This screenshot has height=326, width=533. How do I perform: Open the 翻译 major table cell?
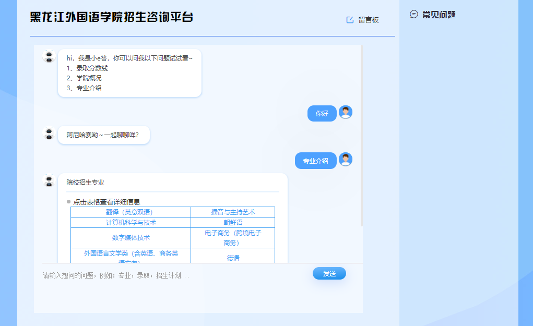pos(131,212)
